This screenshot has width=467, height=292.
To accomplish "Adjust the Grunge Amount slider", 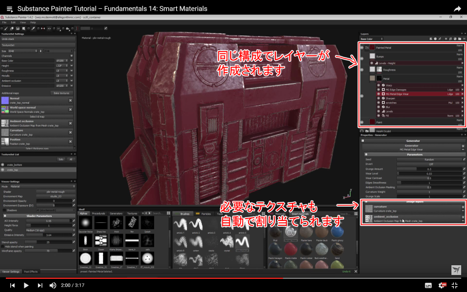I will pyautogui.click(x=429, y=169).
